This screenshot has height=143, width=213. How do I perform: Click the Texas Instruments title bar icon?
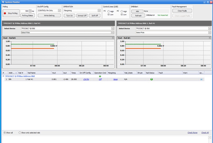pos(2,2)
